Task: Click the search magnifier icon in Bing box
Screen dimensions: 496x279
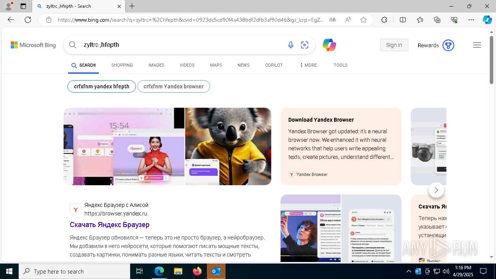Action: tap(72, 45)
